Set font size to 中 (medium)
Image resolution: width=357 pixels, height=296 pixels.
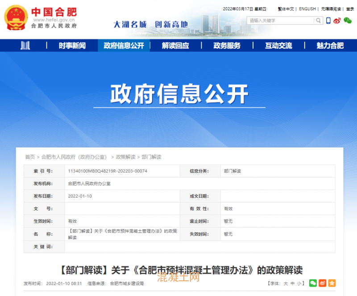point(292,283)
